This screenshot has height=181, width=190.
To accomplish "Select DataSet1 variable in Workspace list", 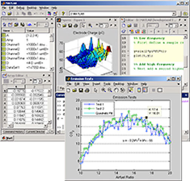I will (x=26, y=67).
